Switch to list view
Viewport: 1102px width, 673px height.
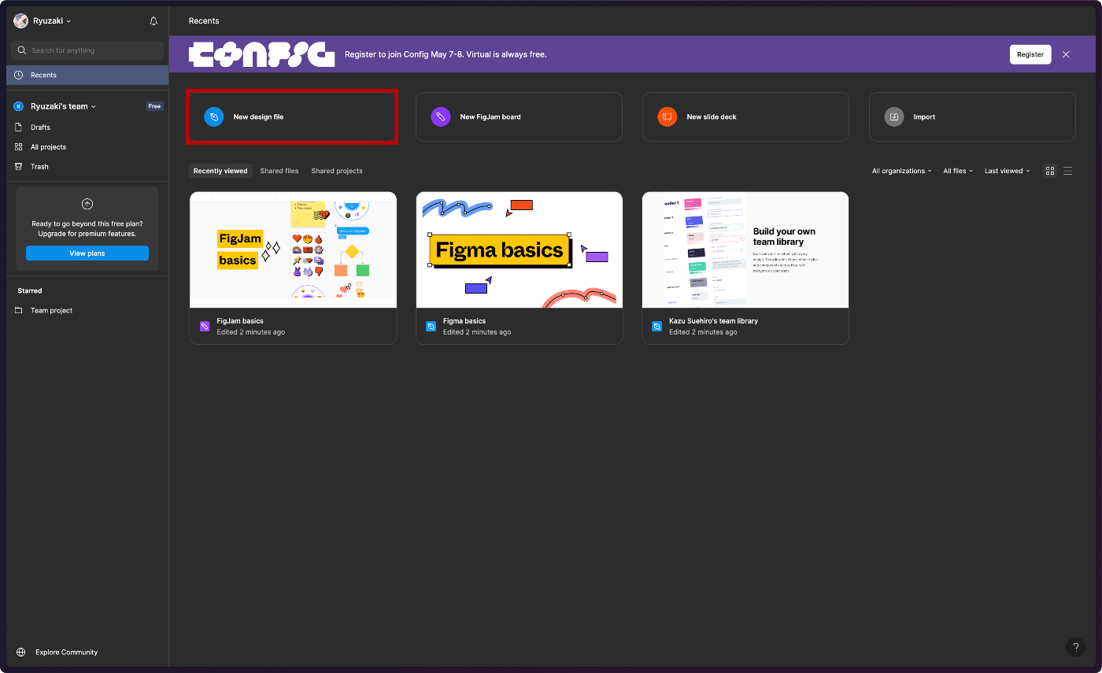(x=1068, y=171)
